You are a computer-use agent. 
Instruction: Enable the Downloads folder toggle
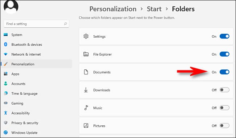point(224,90)
